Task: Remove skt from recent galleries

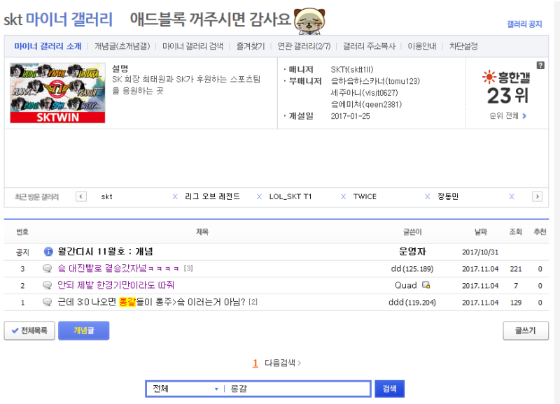Action: pyautogui.click(x=175, y=196)
